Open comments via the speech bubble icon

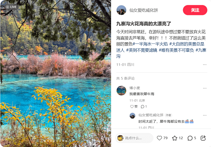[190, 138]
